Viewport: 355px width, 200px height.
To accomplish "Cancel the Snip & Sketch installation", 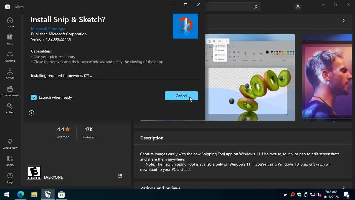I will pos(181,96).
